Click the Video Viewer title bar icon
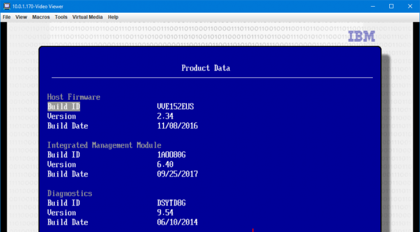 (x=7, y=6)
